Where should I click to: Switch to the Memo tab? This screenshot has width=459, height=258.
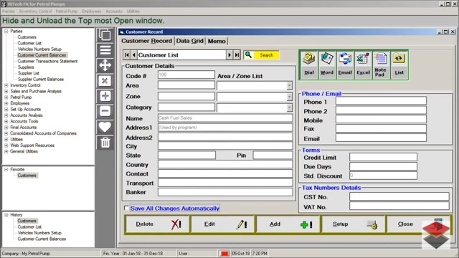[217, 41]
